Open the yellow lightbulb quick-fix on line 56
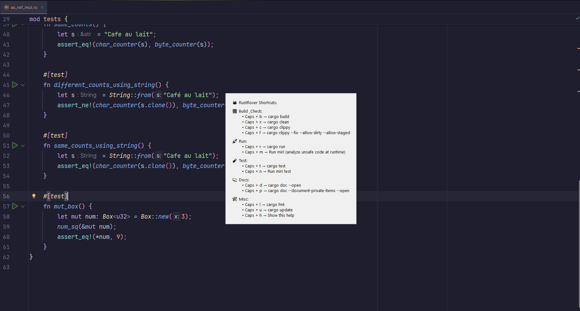 coord(34,196)
